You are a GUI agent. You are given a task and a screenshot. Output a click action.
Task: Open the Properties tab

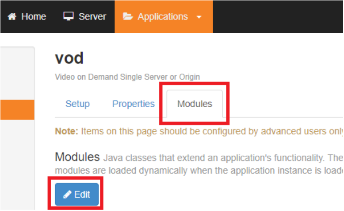[134, 104]
